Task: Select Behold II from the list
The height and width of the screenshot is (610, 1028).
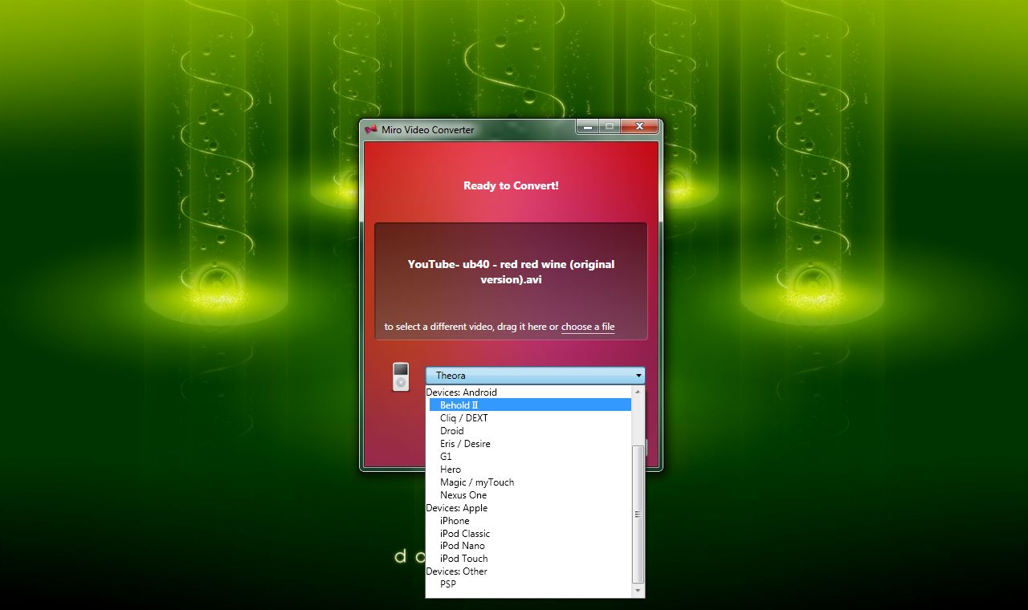Action: [530, 405]
